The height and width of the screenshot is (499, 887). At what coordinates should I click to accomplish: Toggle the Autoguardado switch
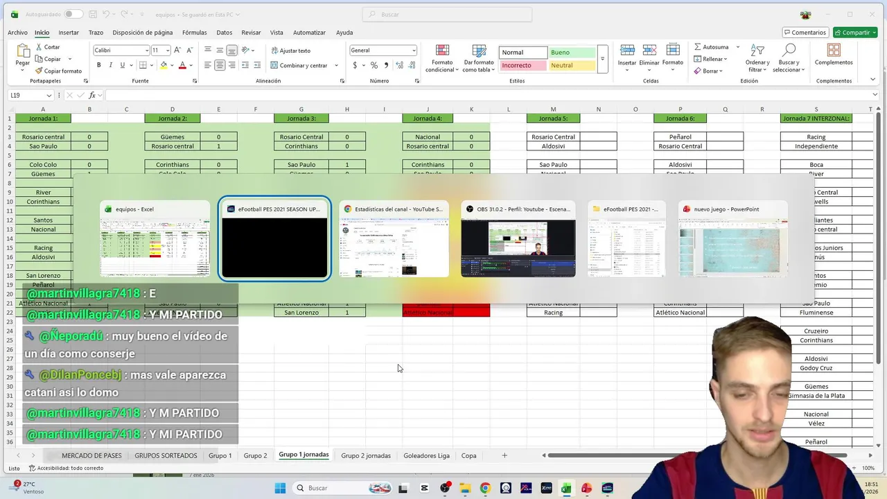coord(73,14)
